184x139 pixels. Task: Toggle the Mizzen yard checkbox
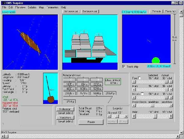[142, 94]
